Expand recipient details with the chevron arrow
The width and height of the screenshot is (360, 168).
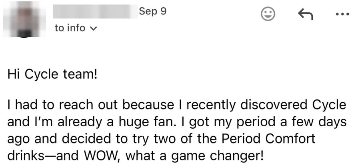[94, 28]
